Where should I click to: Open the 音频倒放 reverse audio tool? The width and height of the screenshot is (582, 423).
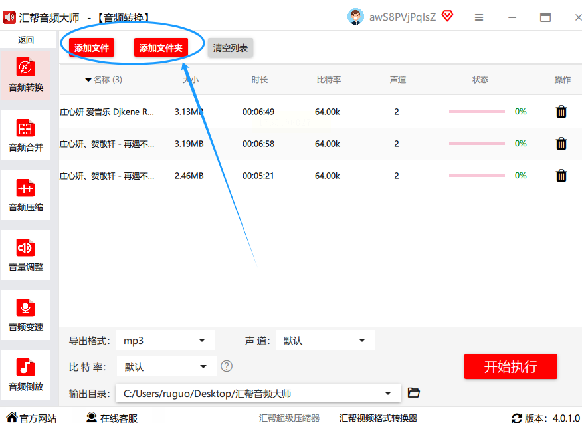pyautogui.click(x=26, y=374)
